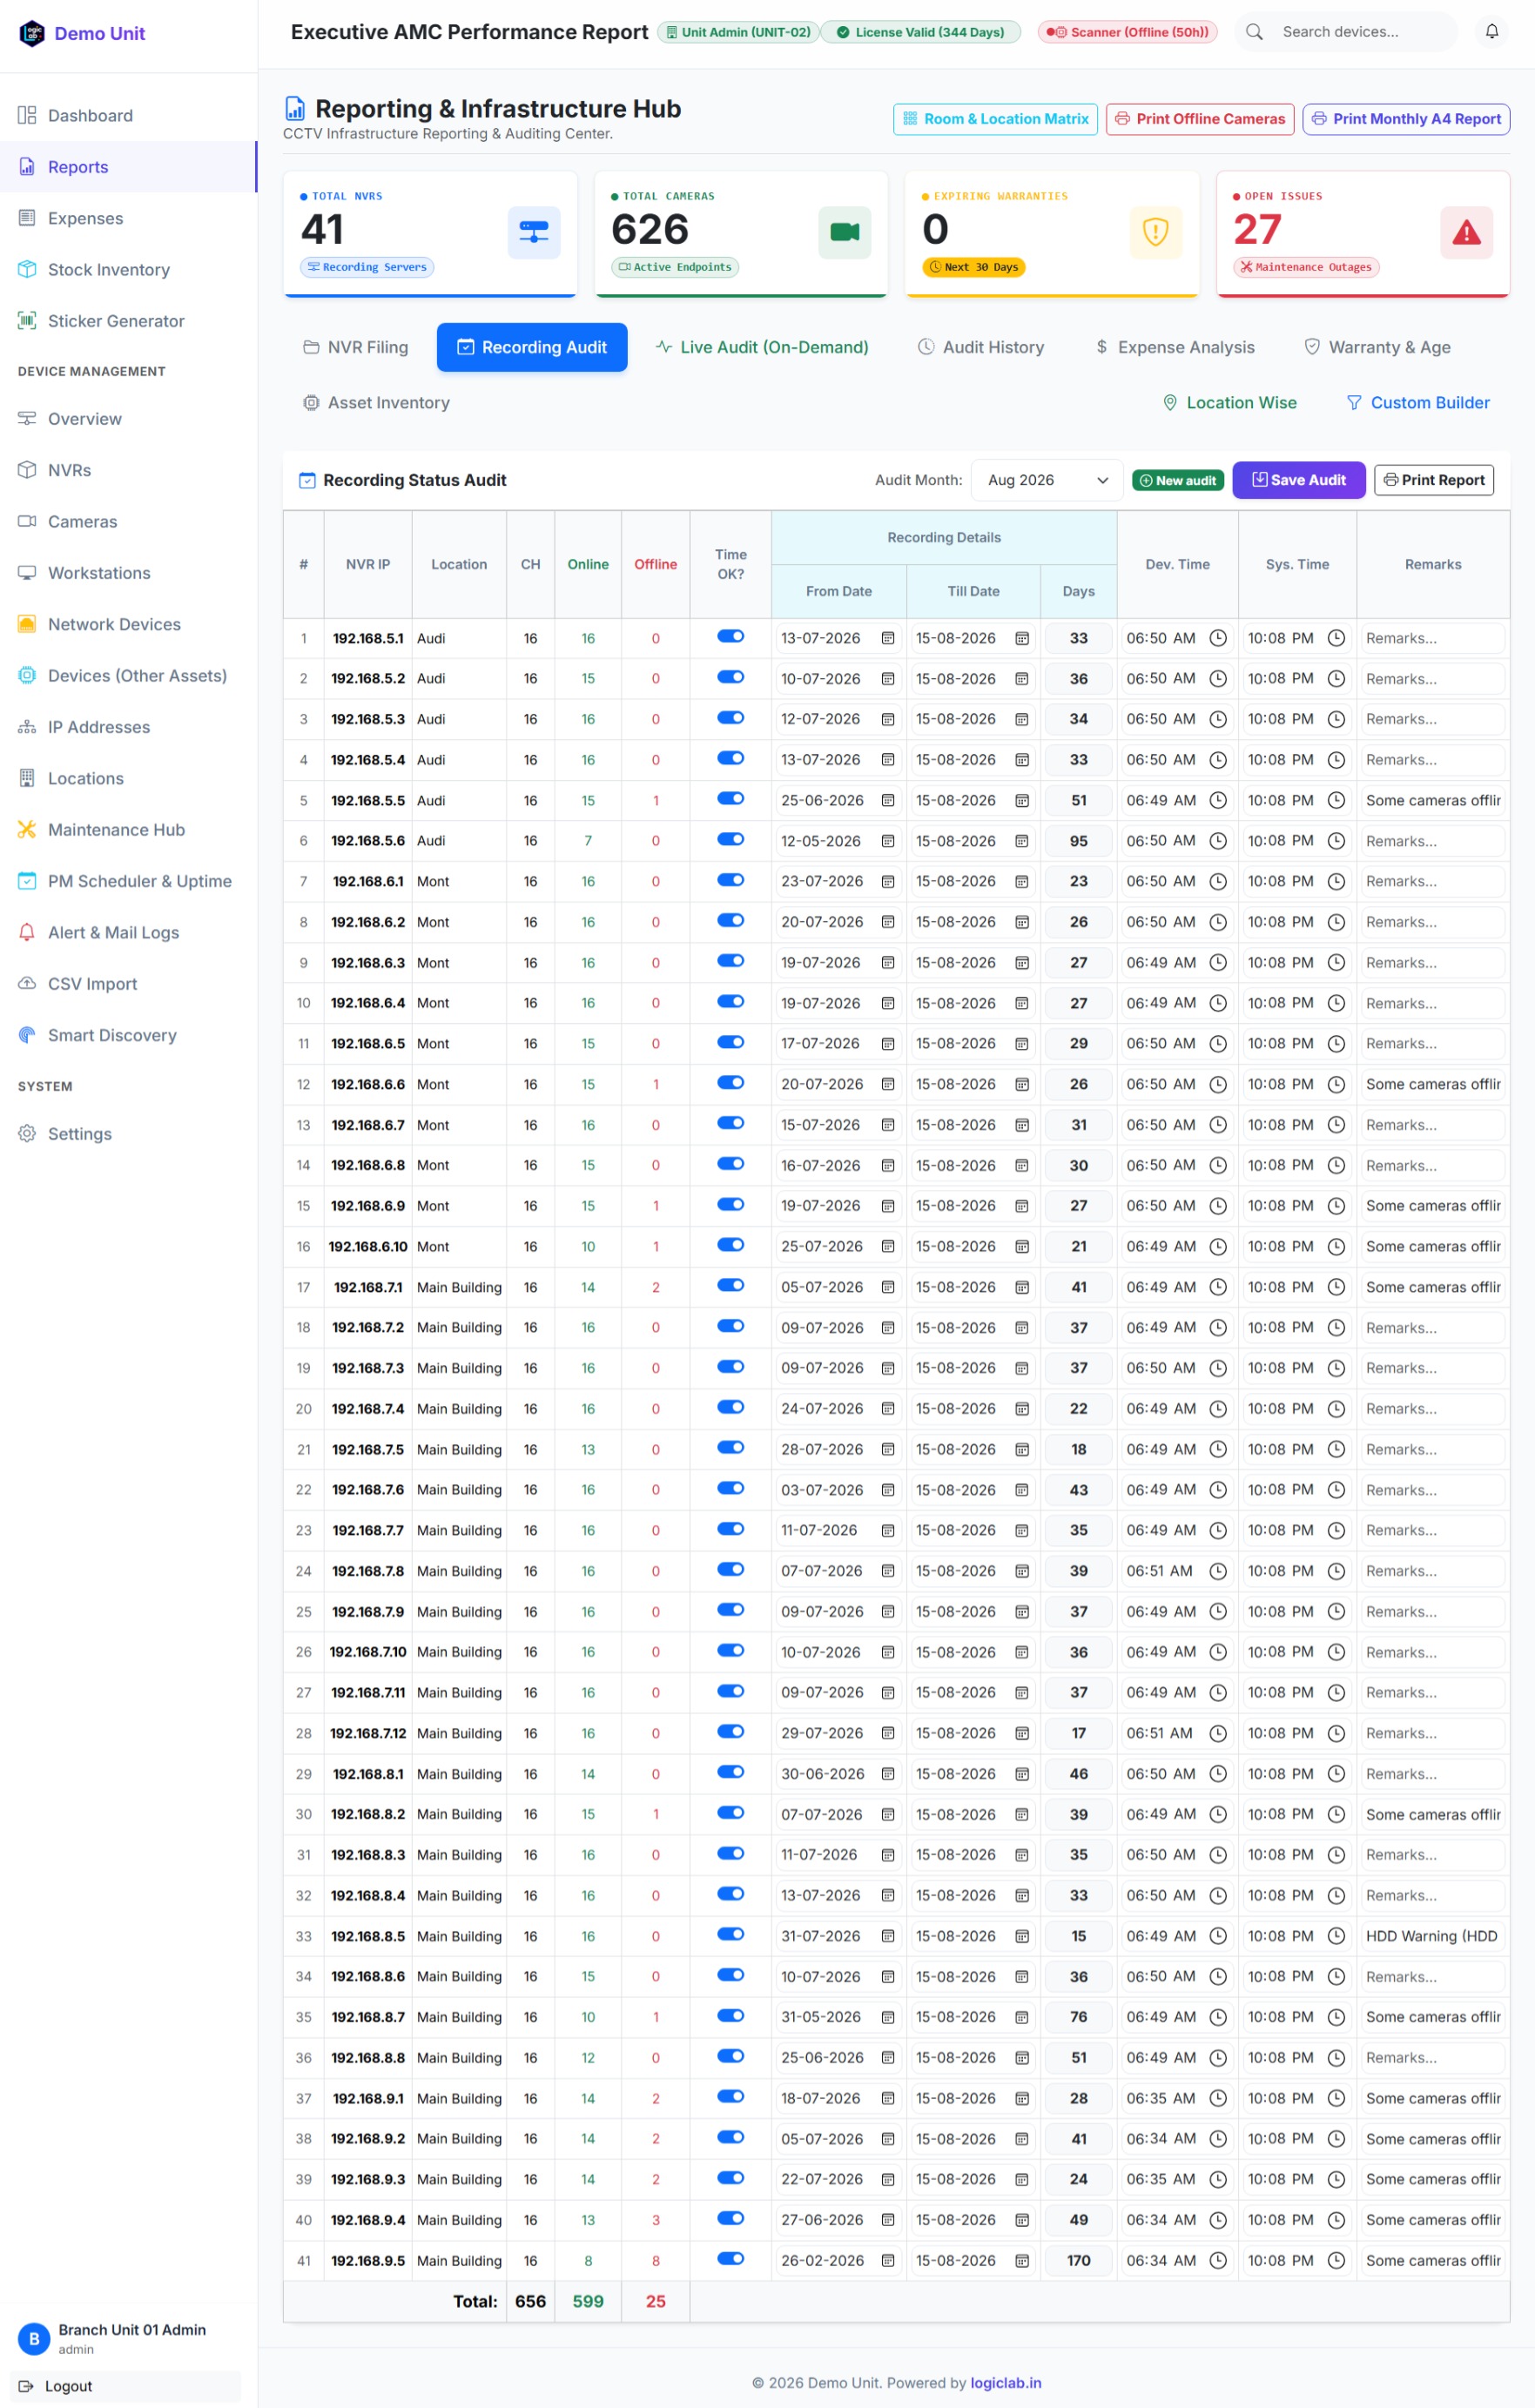Click the Total NVRs server icon

pos(534,232)
